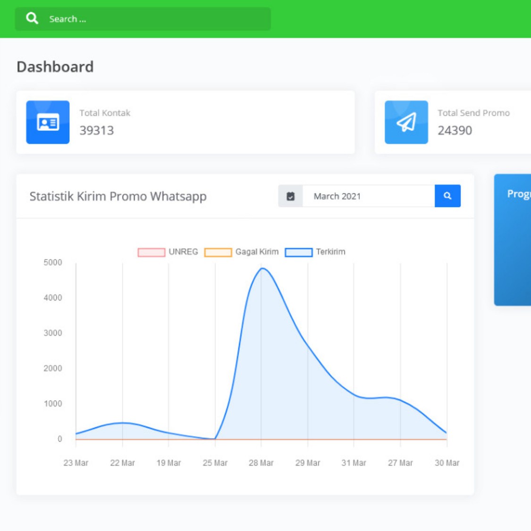Screen dimensions: 531x531
Task: Click the pink UNREG legend color box
Action: pos(151,253)
